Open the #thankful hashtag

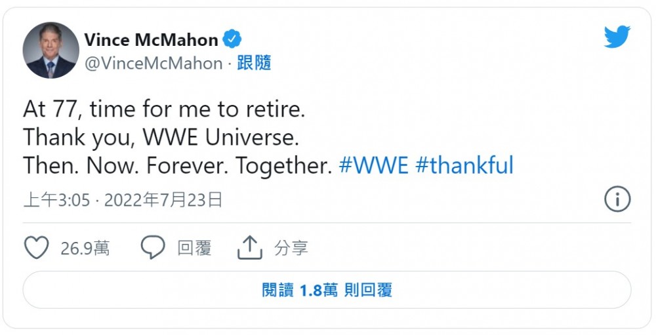pos(464,165)
